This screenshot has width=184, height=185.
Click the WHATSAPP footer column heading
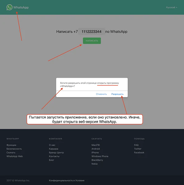(x=13, y=139)
